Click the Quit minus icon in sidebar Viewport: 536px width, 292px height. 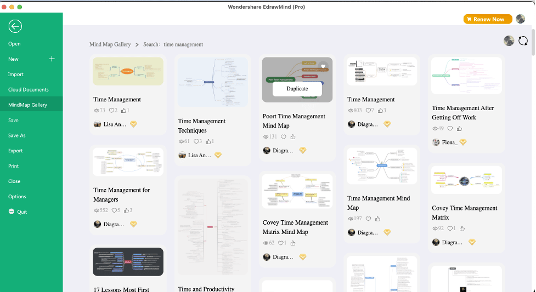[x=12, y=211]
